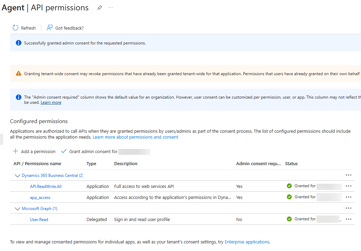
Task: Open more options for app_access row
Action: [348, 197]
